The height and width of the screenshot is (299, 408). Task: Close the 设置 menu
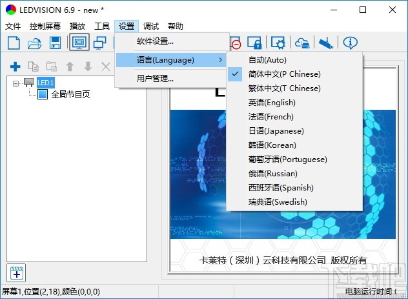pyautogui.click(x=127, y=26)
